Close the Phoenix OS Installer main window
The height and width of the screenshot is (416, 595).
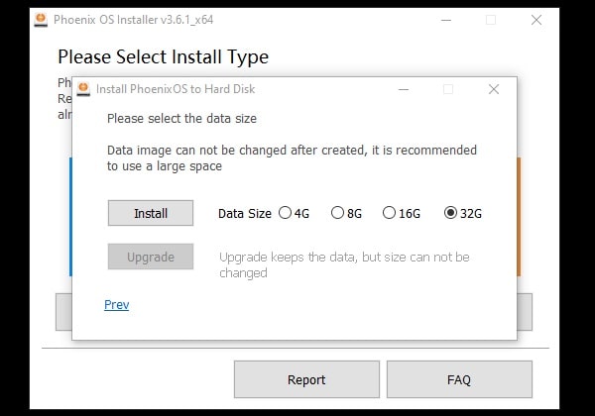coord(536,20)
